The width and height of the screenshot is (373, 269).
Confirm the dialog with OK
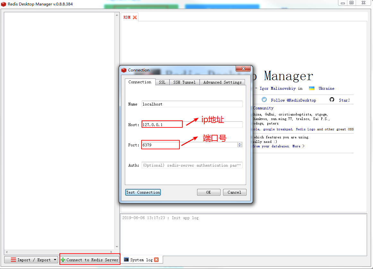209,192
